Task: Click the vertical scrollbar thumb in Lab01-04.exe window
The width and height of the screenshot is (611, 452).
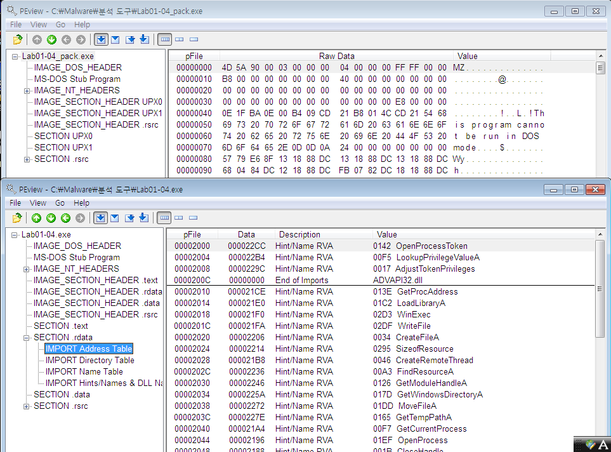Action: [x=600, y=289]
